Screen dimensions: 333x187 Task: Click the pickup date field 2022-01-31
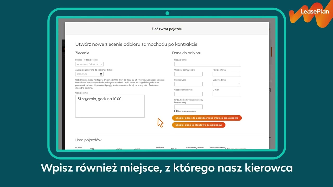coord(89,74)
